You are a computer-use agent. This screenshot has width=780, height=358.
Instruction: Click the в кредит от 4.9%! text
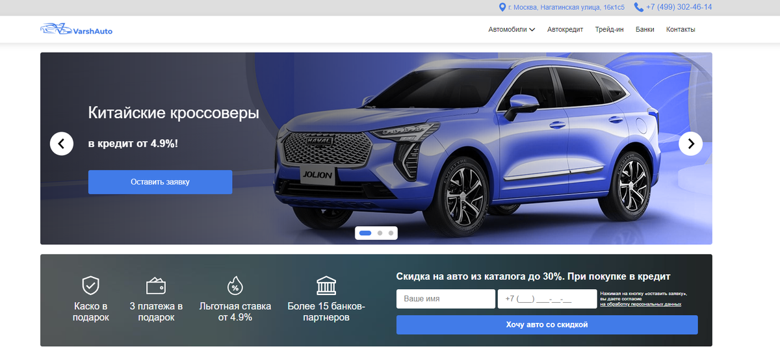133,143
